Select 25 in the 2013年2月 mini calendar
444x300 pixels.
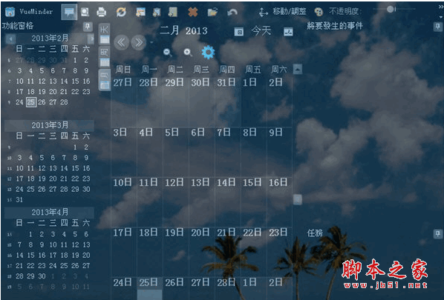tap(31, 102)
